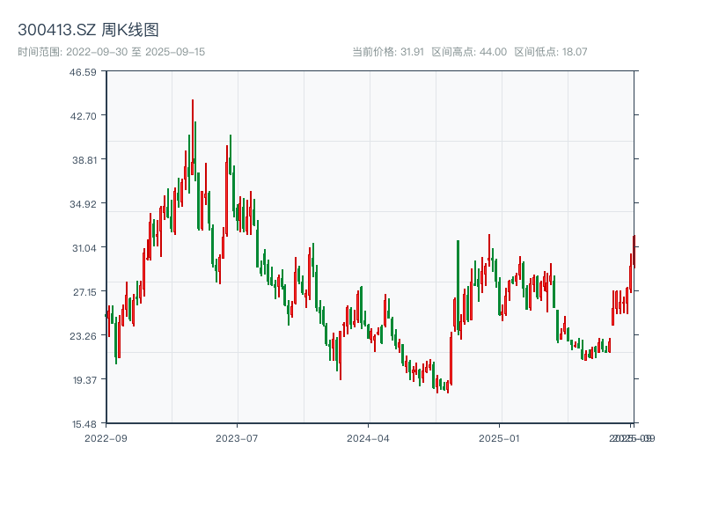Click the 时间范围 date range text
The width and height of the screenshot is (704, 528).
point(40,52)
